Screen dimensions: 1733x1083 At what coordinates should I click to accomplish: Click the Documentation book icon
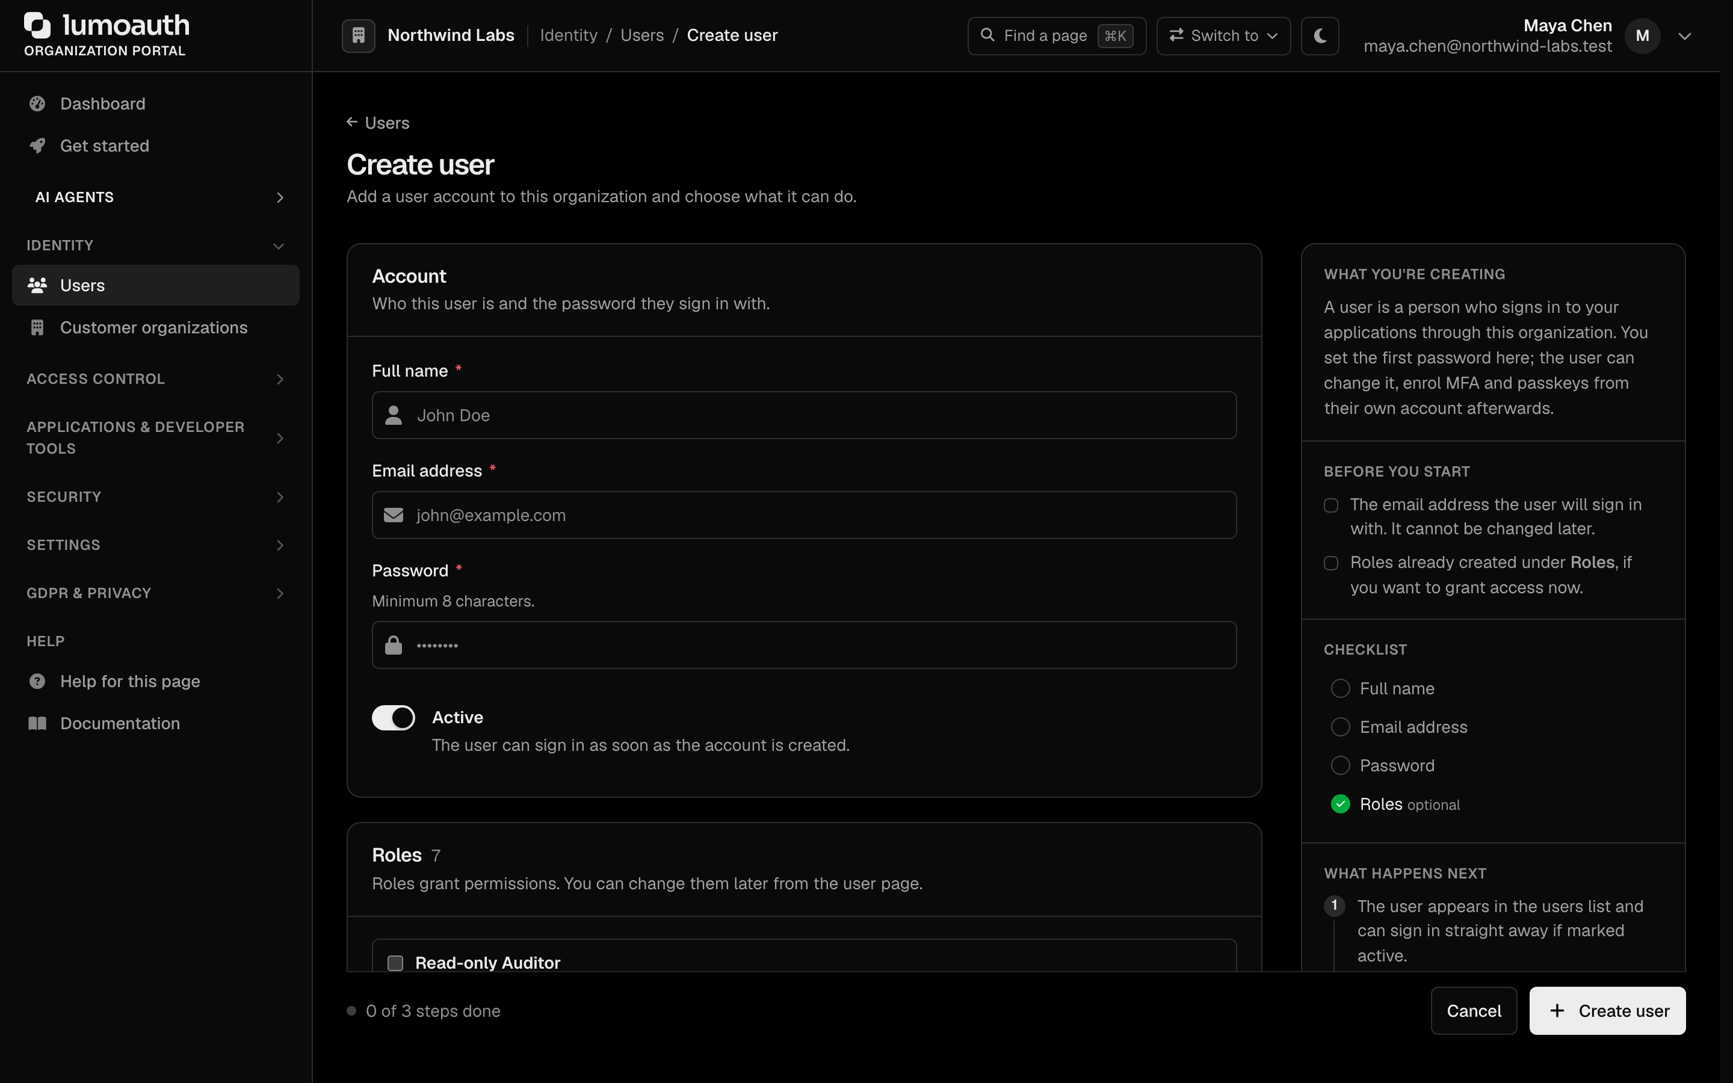tap(37, 723)
